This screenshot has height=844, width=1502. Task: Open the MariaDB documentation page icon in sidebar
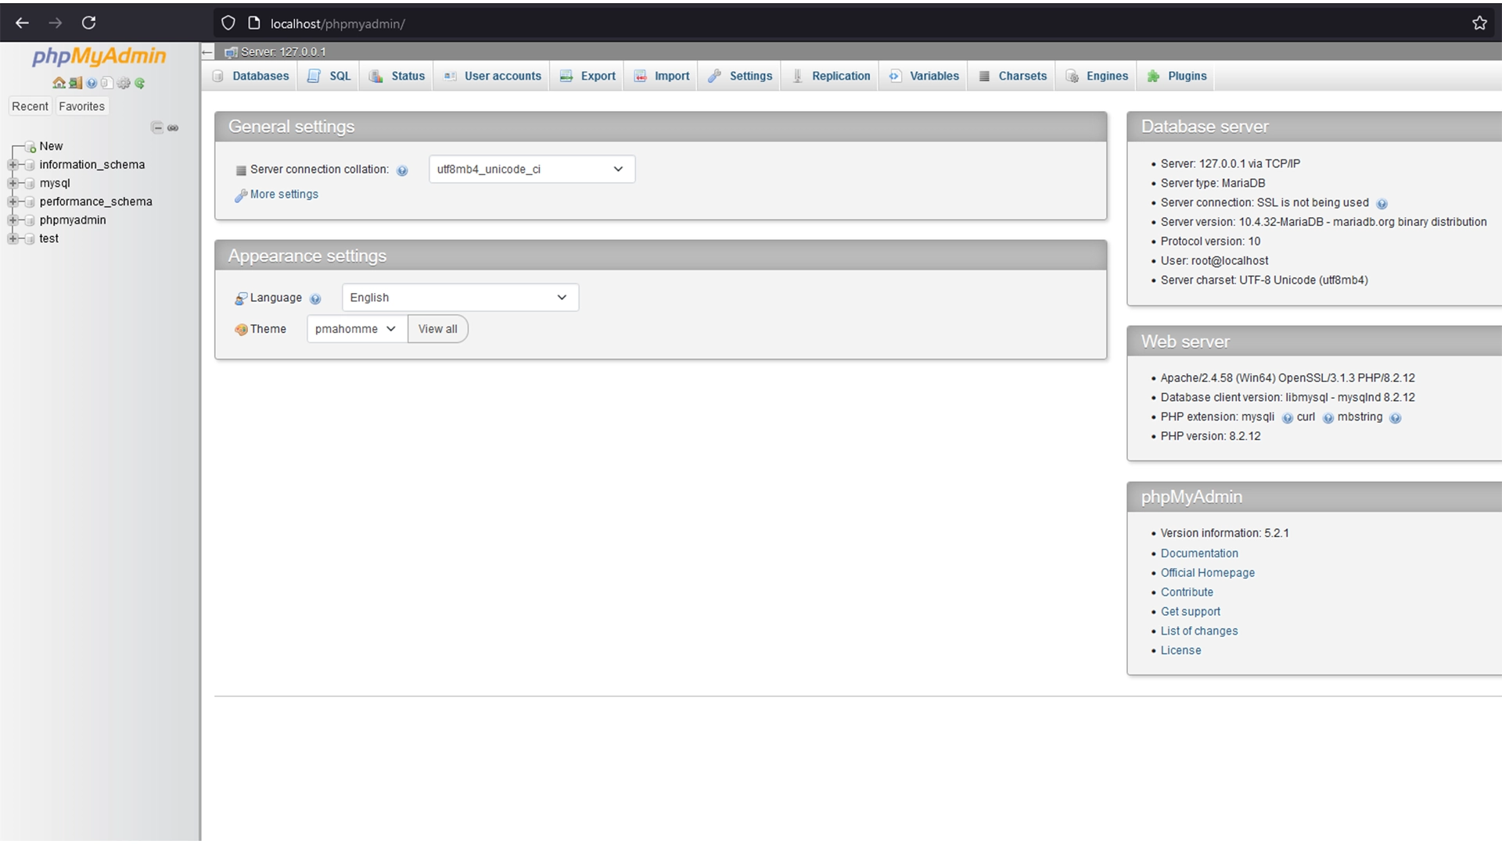(x=107, y=83)
